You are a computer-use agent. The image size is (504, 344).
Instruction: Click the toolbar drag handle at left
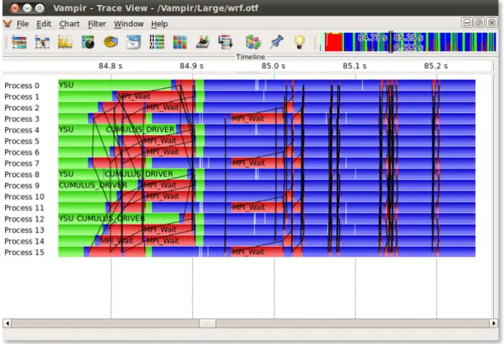6,42
